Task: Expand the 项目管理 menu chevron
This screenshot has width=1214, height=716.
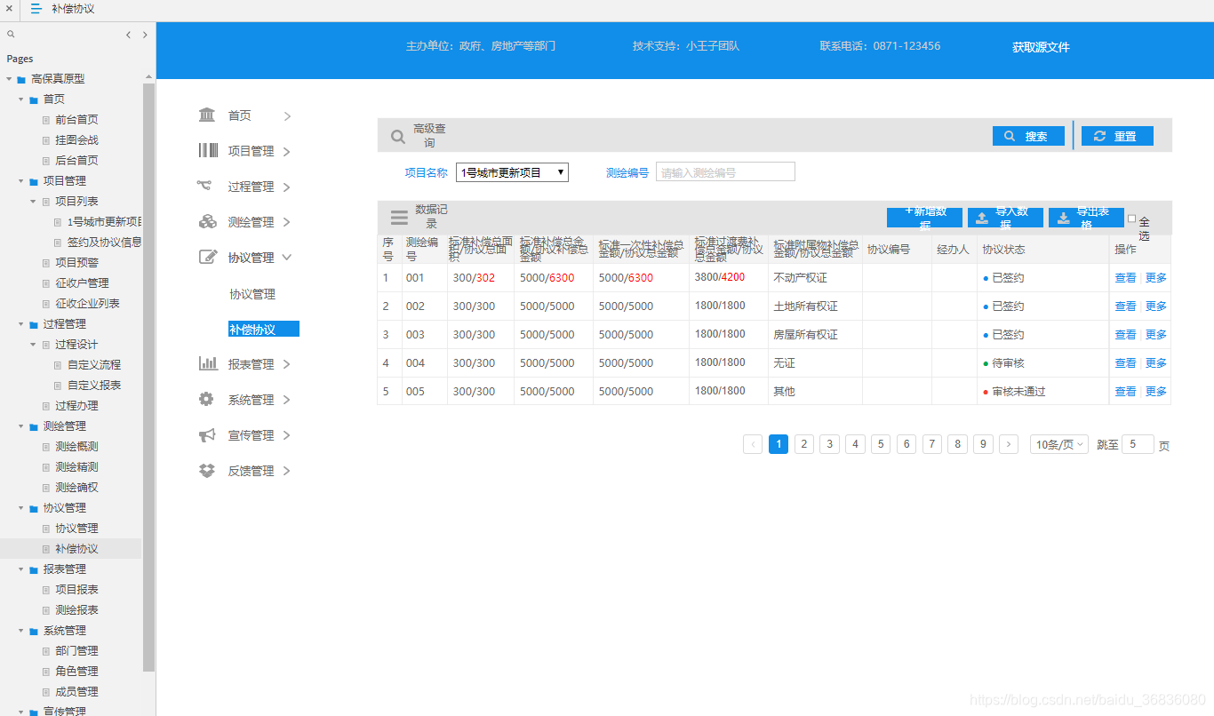Action: 287,151
